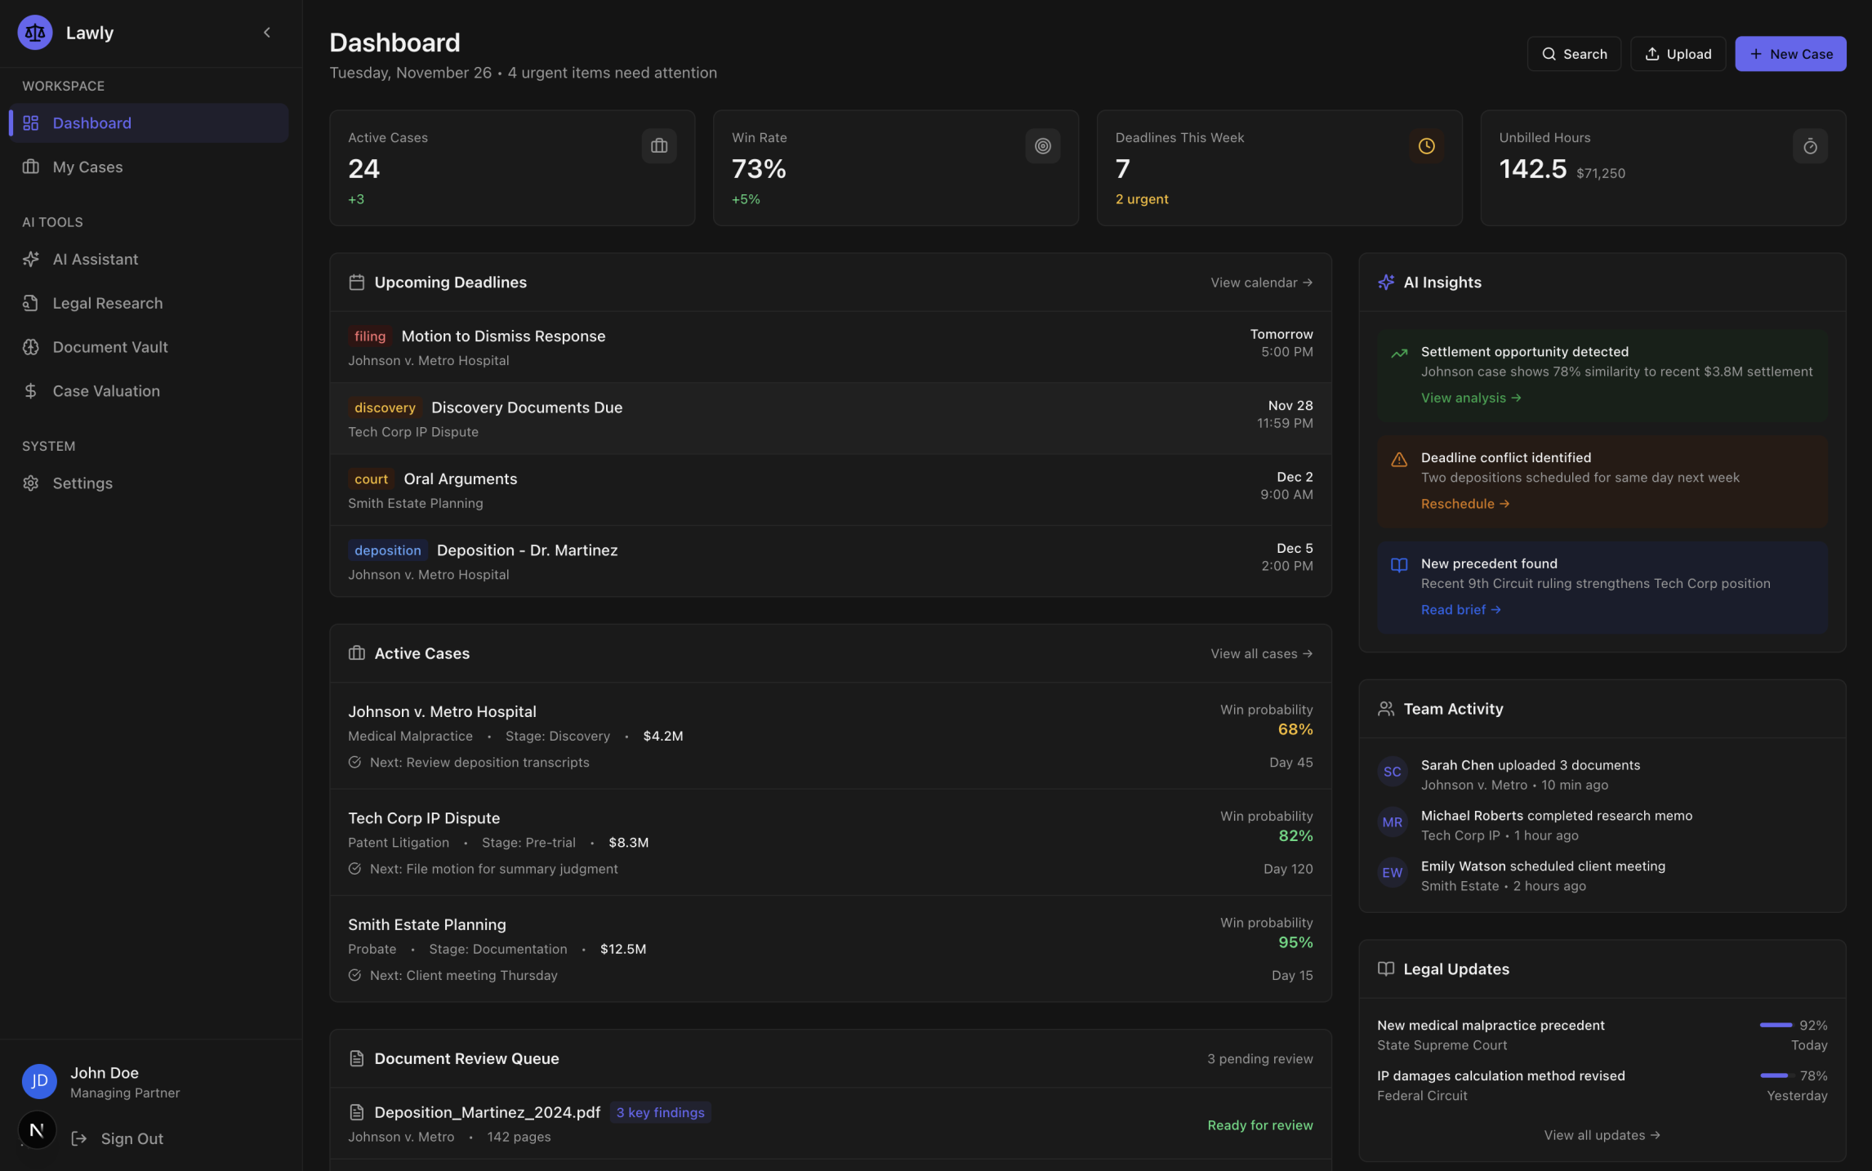Screen dimensions: 1872x1171
Task: Click the Sign Out arrow icon
Action: [78, 1138]
